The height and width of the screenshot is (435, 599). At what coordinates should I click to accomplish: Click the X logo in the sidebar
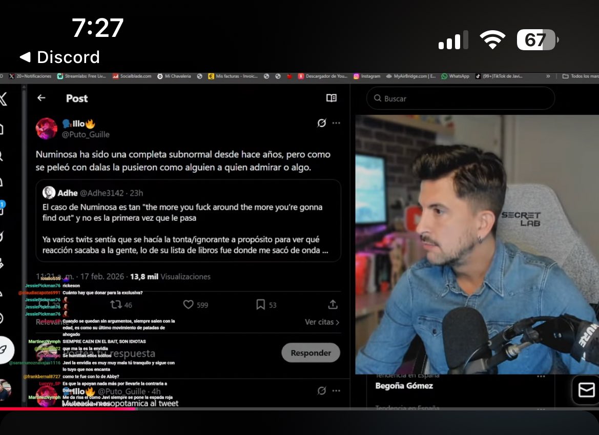4,99
